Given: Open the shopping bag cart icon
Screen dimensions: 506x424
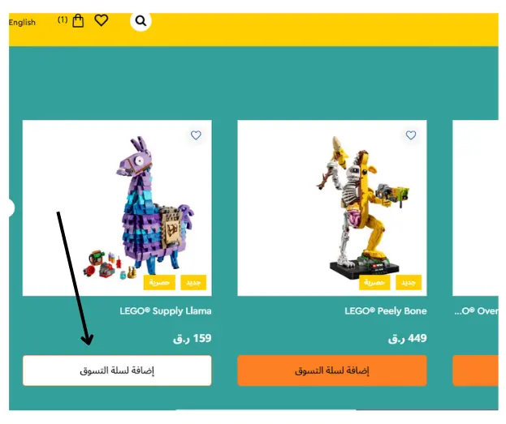Looking at the screenshot, I should pos(78,20).
